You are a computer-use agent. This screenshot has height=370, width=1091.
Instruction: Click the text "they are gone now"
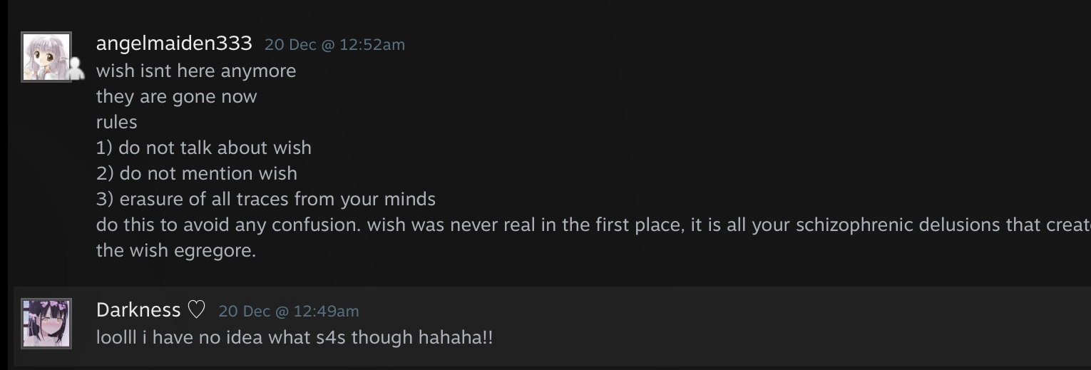tap(176, 97)
